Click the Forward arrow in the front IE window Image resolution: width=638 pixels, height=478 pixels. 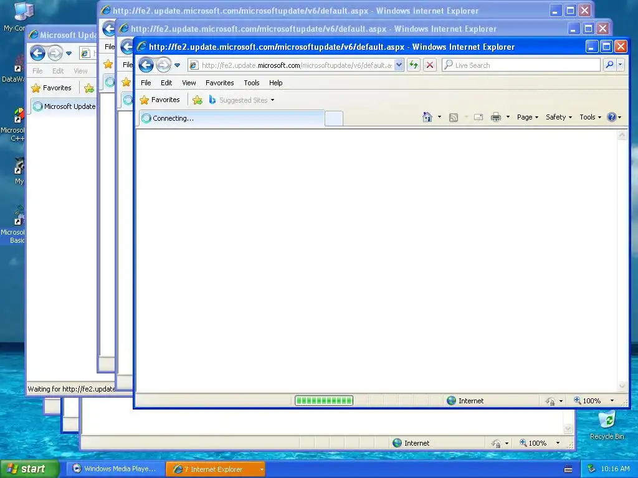pos(164,65)
